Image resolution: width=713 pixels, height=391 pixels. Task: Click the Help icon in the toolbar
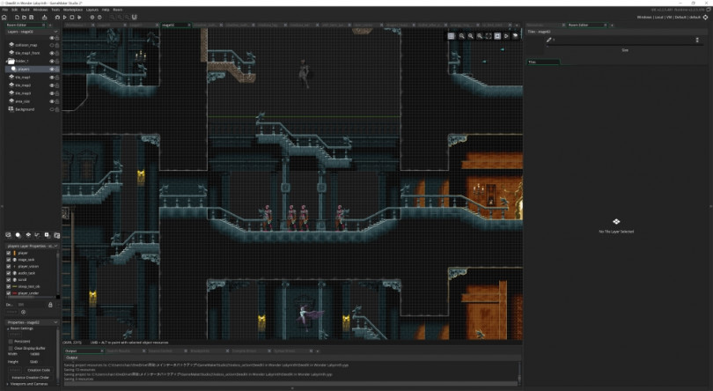pyautogui.click(x=99, y=18)
